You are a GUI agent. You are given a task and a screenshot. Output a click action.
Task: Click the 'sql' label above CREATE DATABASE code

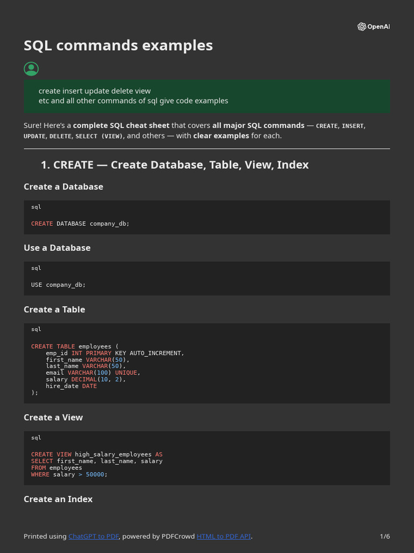36,207
